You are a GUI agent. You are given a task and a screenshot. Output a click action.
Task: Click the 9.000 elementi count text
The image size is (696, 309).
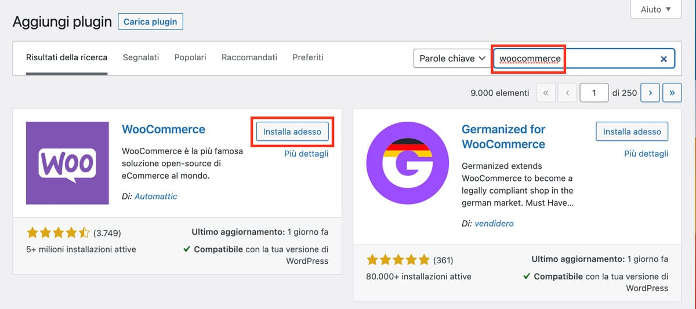click(500, 93)
